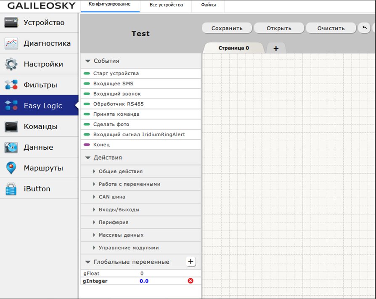
Task: Expand Общие действия group
Action: click(x=94, y=172)
